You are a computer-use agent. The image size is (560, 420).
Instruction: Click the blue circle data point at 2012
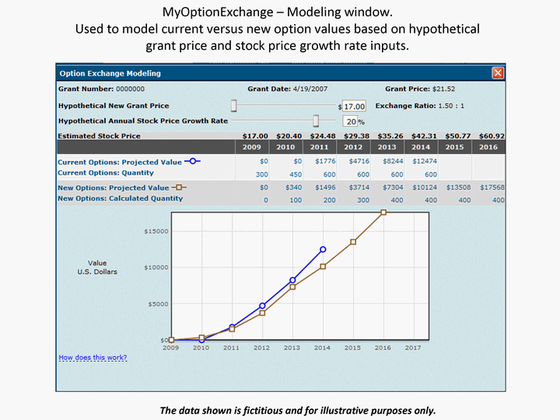[262, 306]
